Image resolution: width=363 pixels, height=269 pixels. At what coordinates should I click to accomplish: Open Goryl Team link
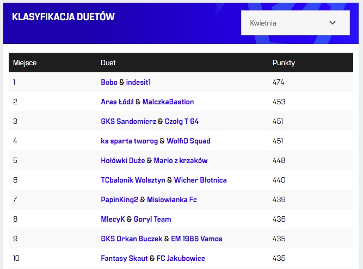point(152,219)
